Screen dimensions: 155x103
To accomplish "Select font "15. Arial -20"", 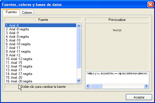I will (x=41, y=78).
